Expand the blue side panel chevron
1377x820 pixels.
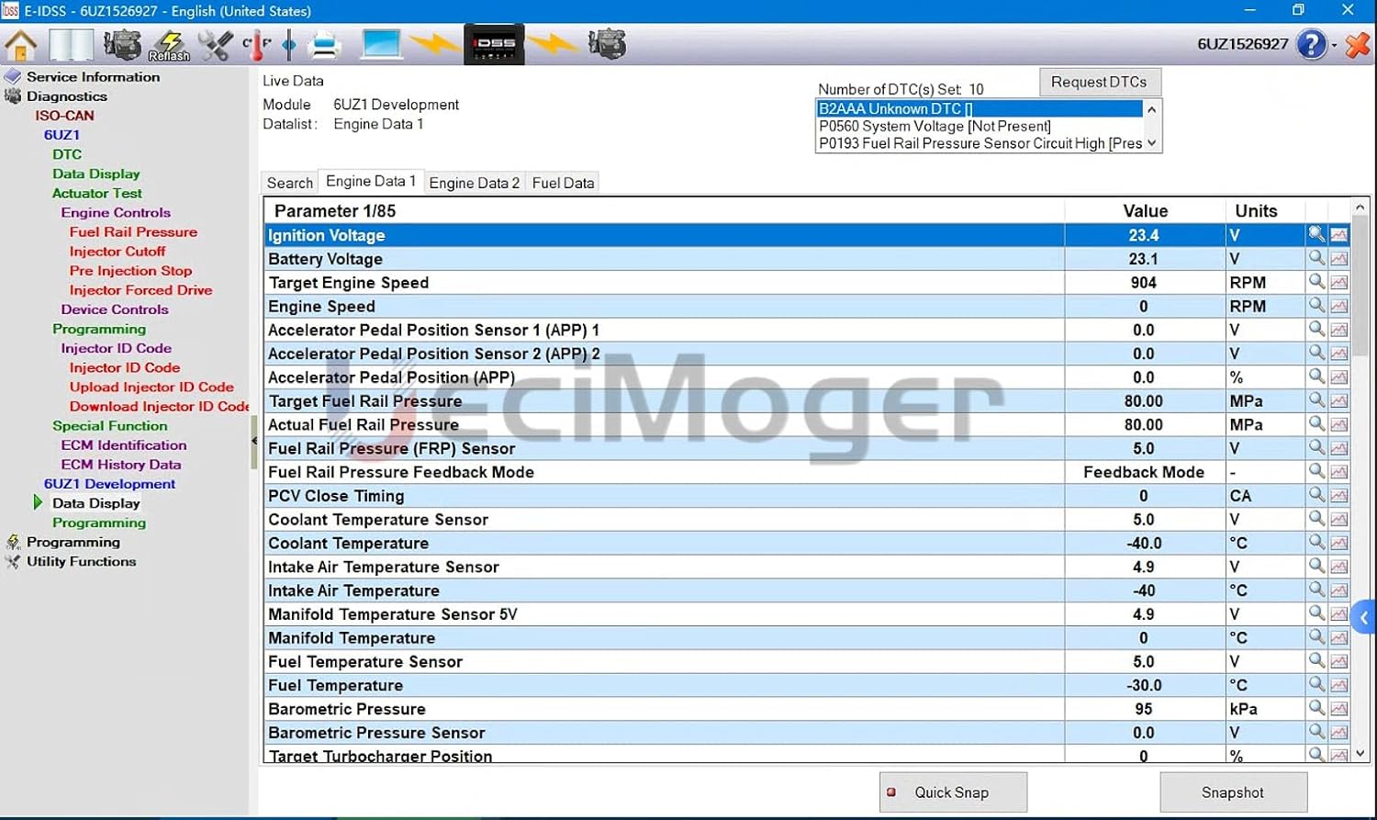click(x=1365, y=618)
